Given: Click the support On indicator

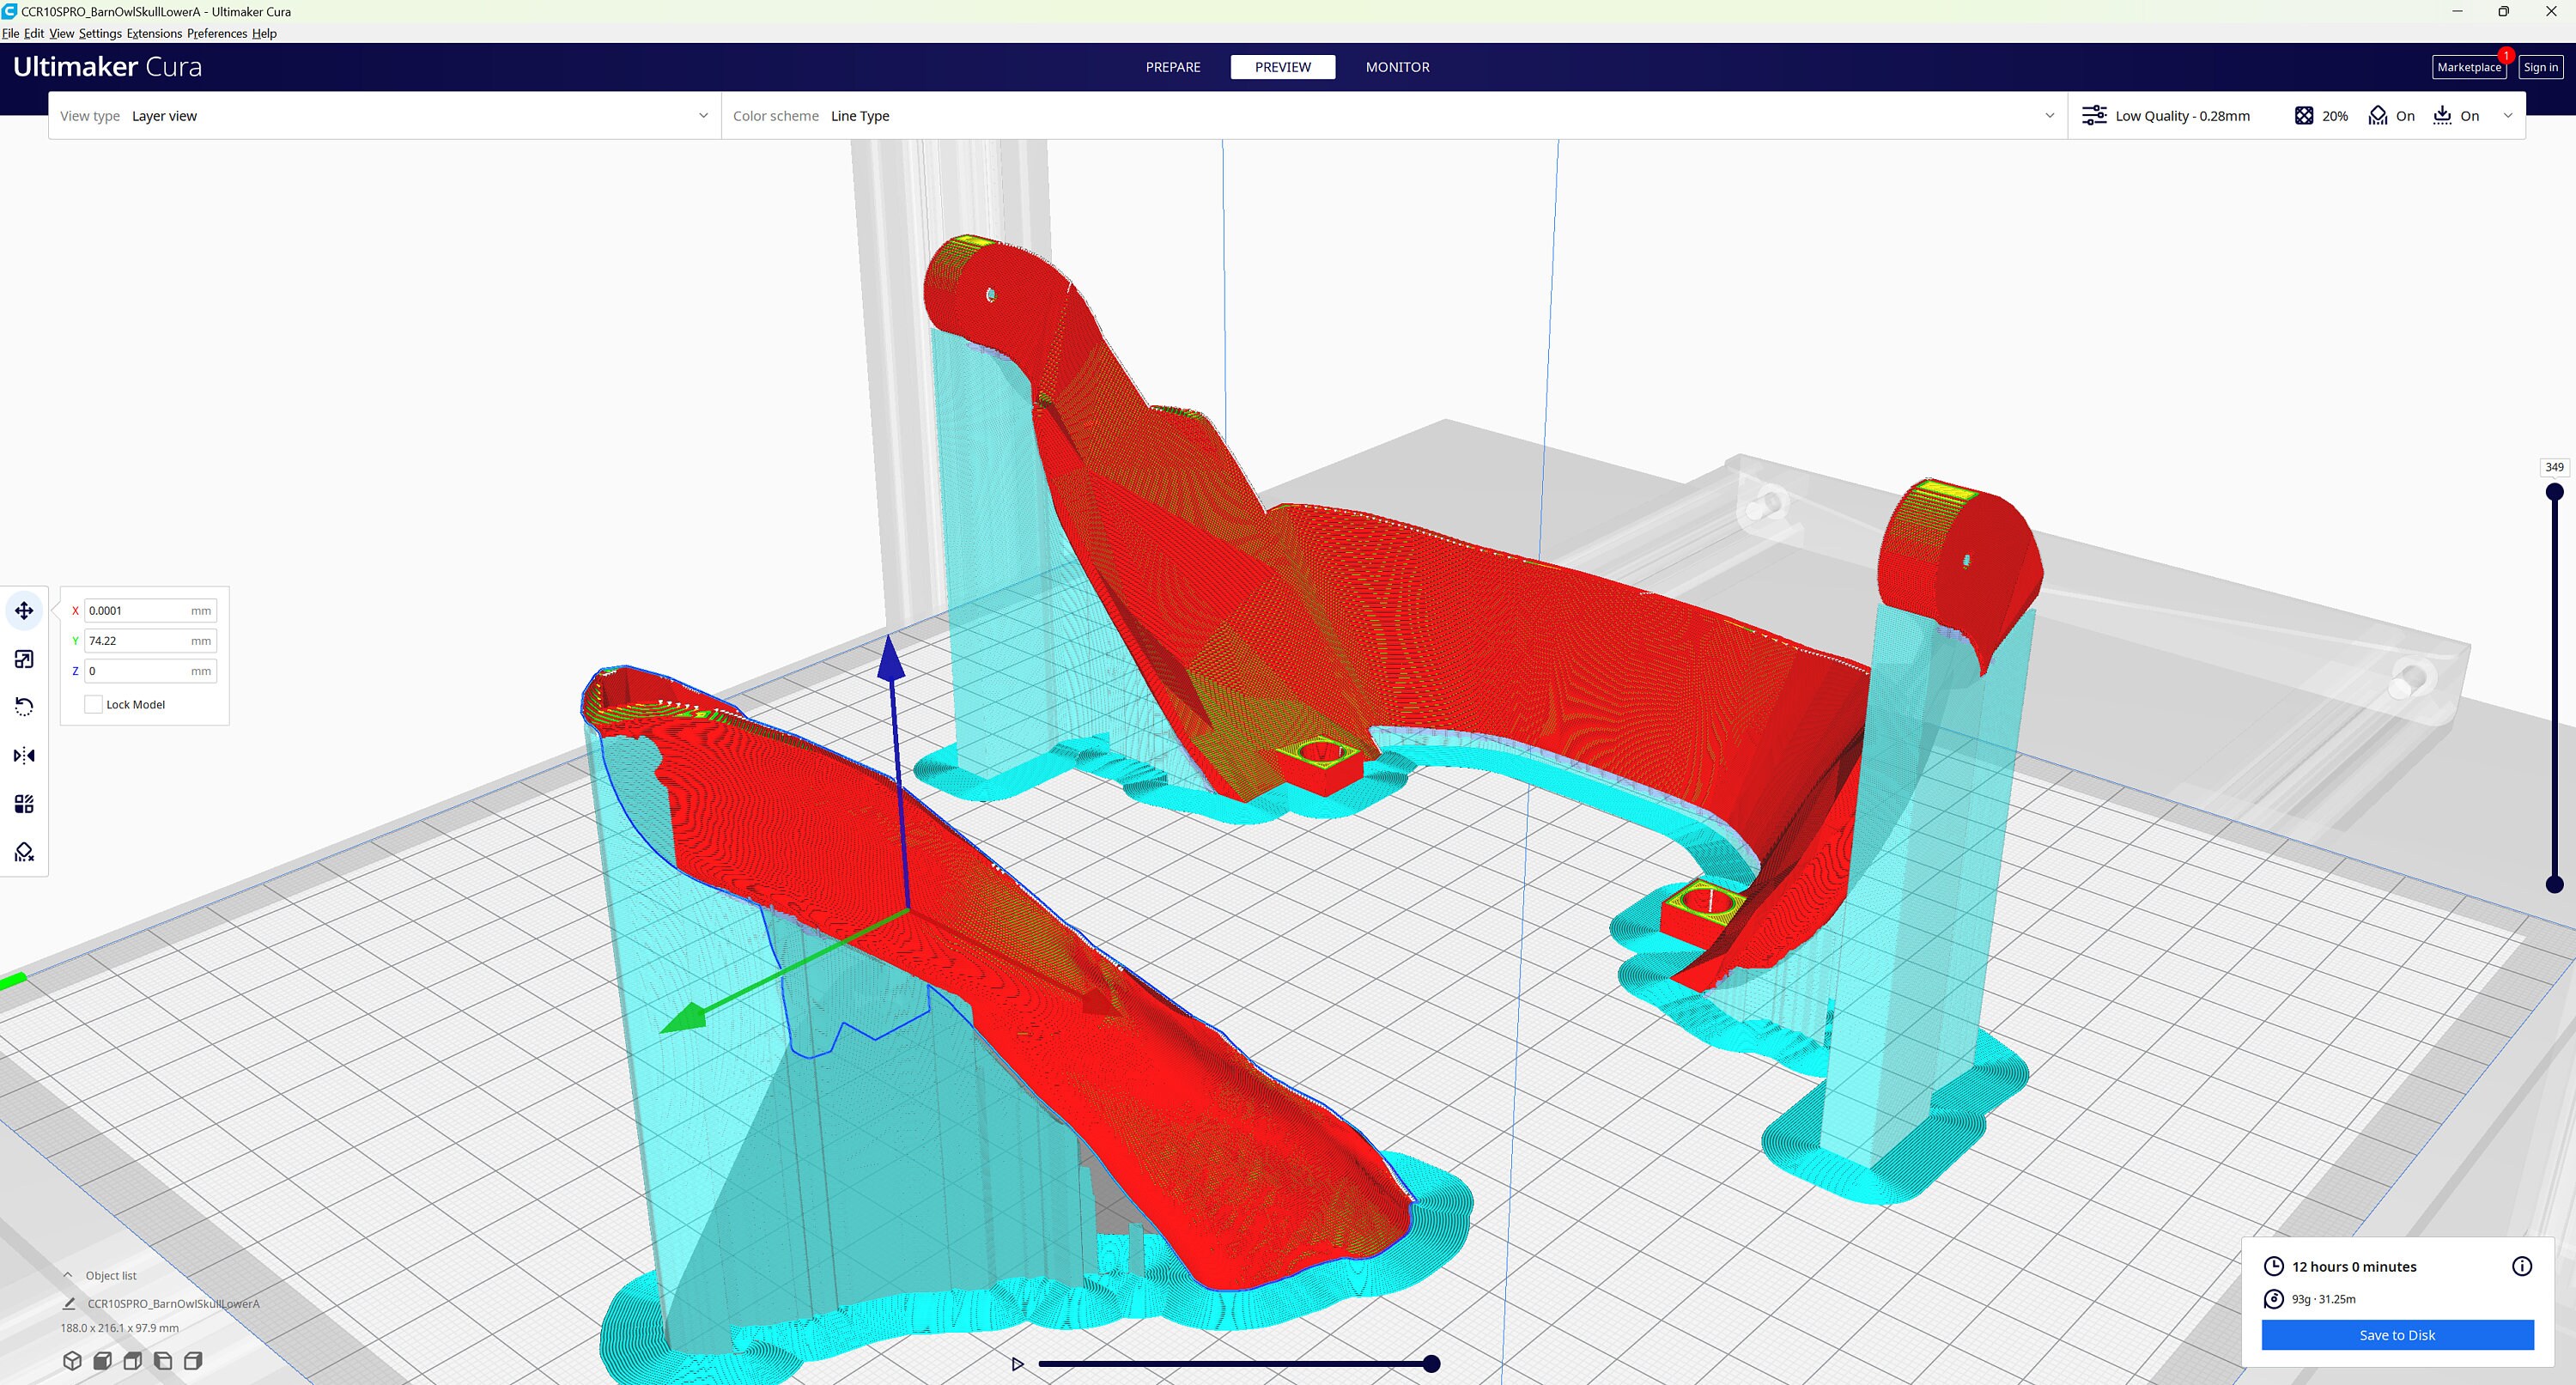Looking at the screenshot, I should 2391,116.
